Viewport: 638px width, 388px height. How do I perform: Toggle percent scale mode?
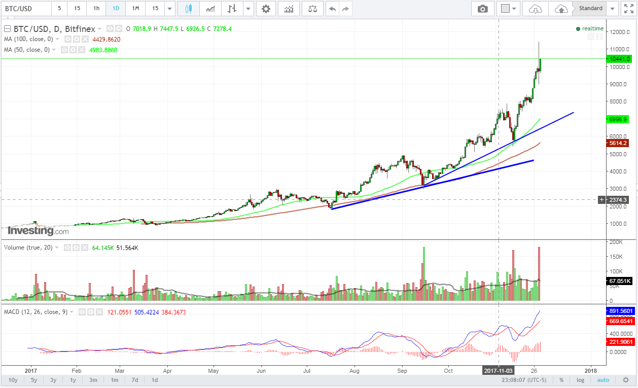(x=561, y=380)
